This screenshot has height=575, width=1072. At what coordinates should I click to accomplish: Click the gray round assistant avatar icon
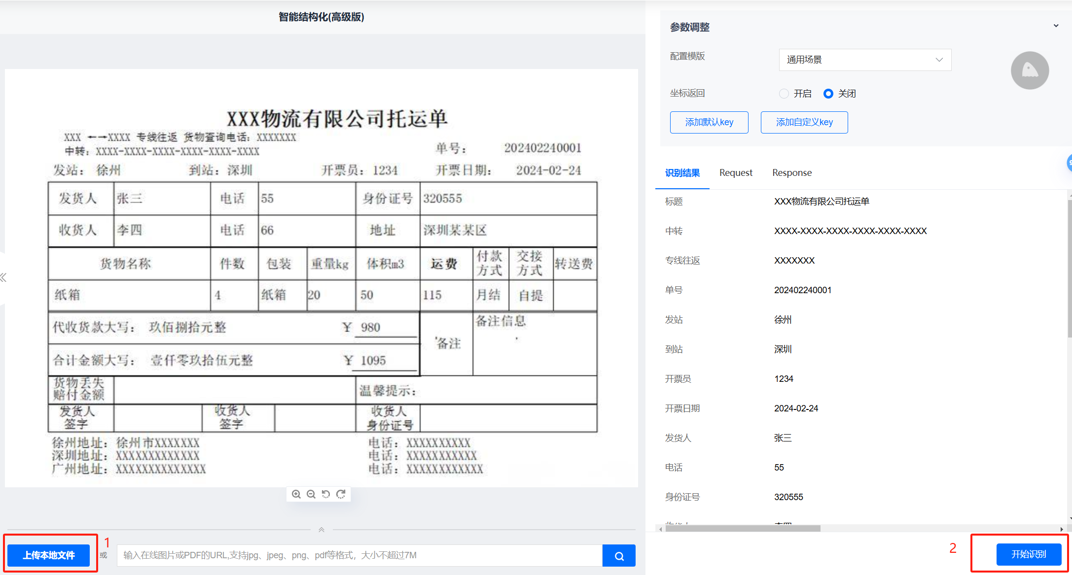coord(1030,70)
